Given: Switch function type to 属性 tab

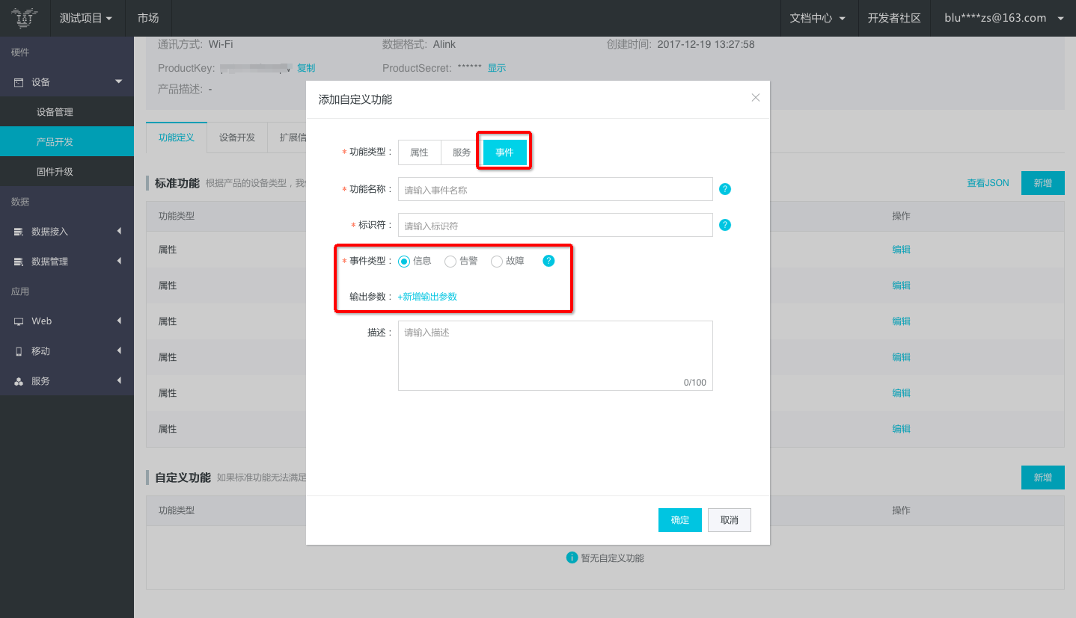Looking at the screenshot, I should (x=419, y=152).
